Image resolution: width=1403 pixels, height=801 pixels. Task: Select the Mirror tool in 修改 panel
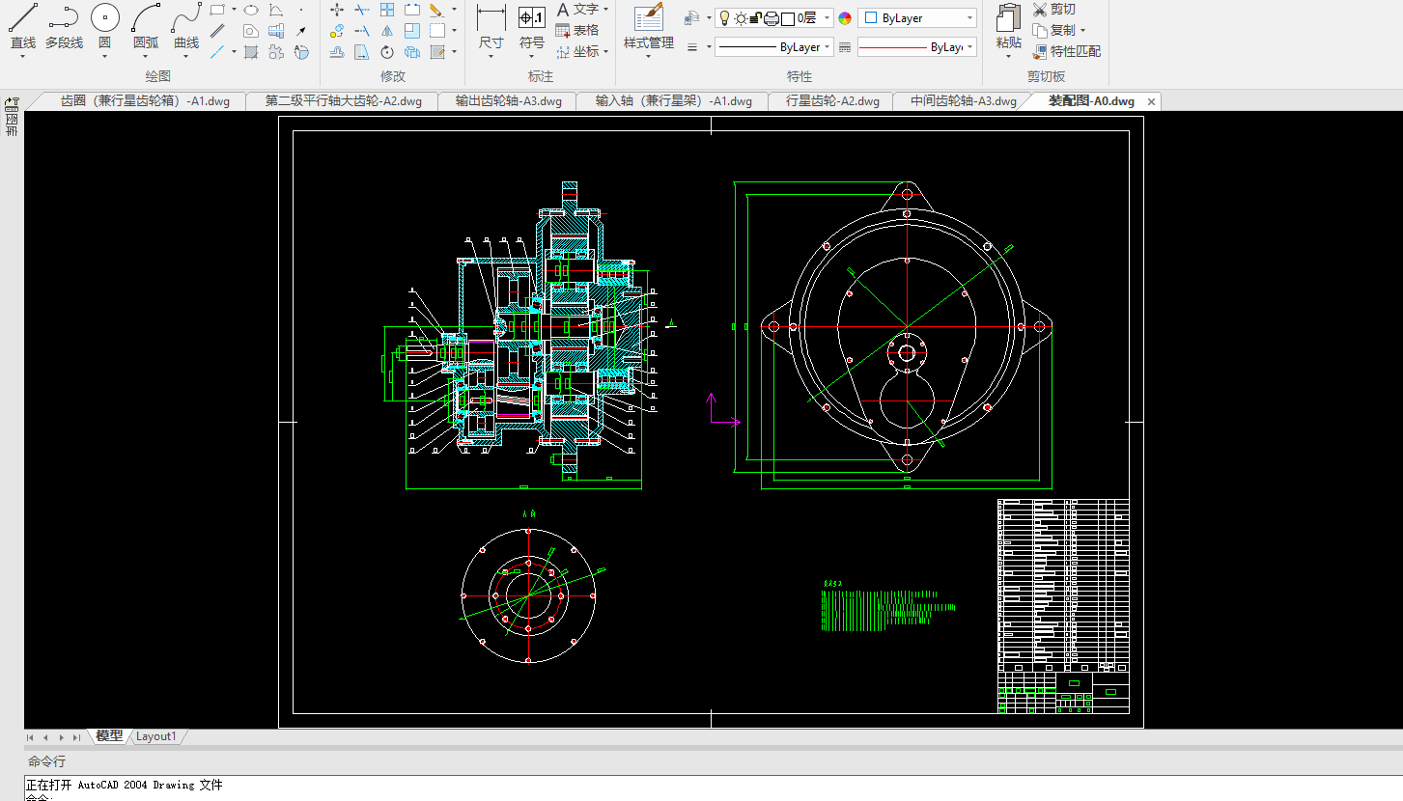(x=387, y=31)
